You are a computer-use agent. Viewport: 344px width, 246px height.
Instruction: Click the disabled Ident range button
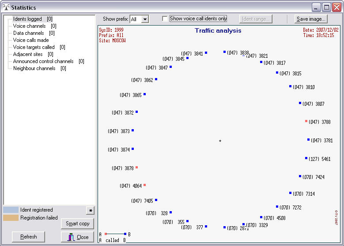pos(256,19)
